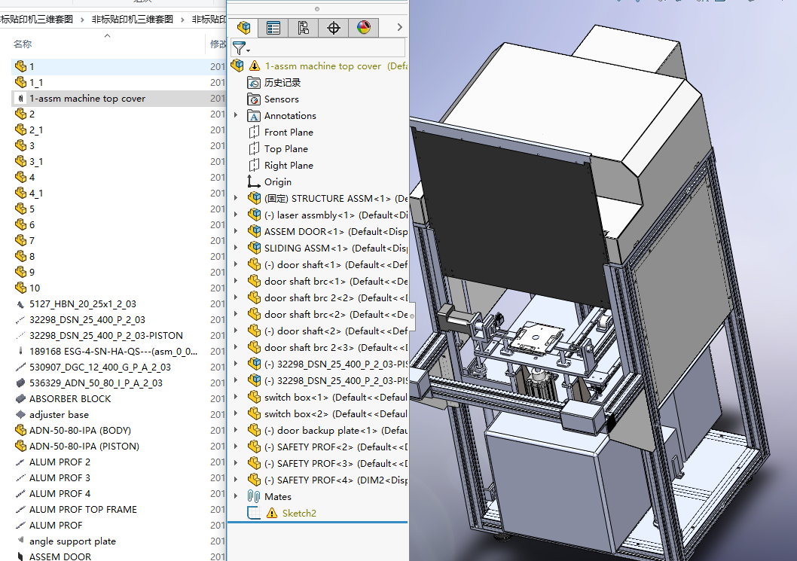Open the ConfigurationManager tab icon
Image resolution: width=797 pixels, height=561 pixels.
pos(304,28)
